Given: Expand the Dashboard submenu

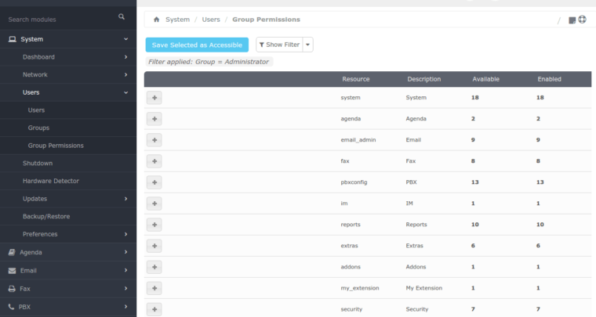Looking at the screenshot, I should coord(125,57).
